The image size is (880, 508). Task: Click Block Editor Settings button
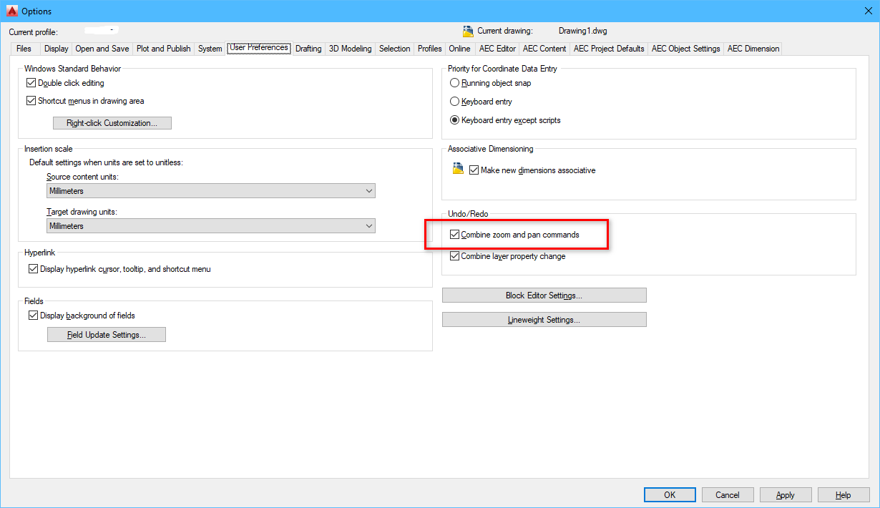(544, 295)
